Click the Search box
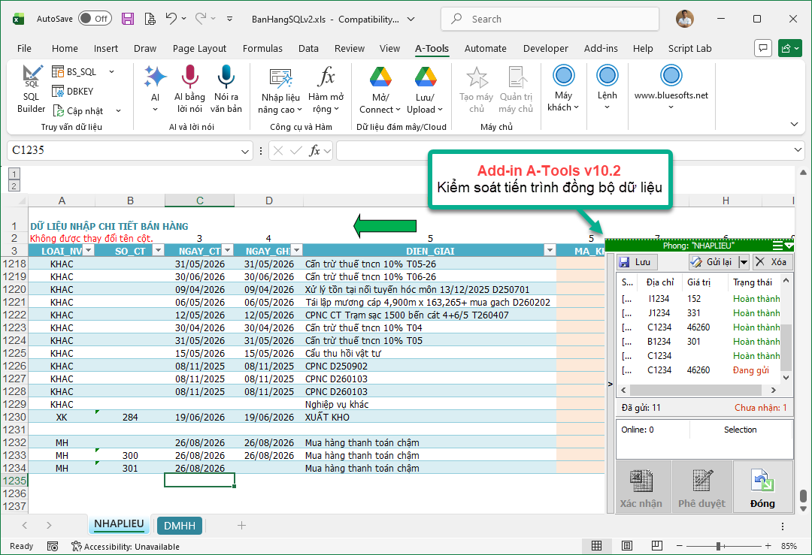Viewport: 812px width, 555px height. point(550,19)
